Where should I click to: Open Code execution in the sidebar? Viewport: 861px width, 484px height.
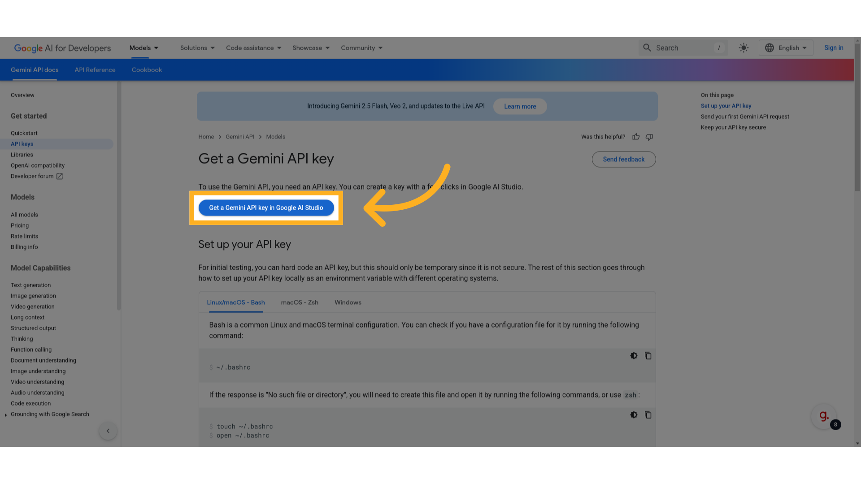coord(30,403)
